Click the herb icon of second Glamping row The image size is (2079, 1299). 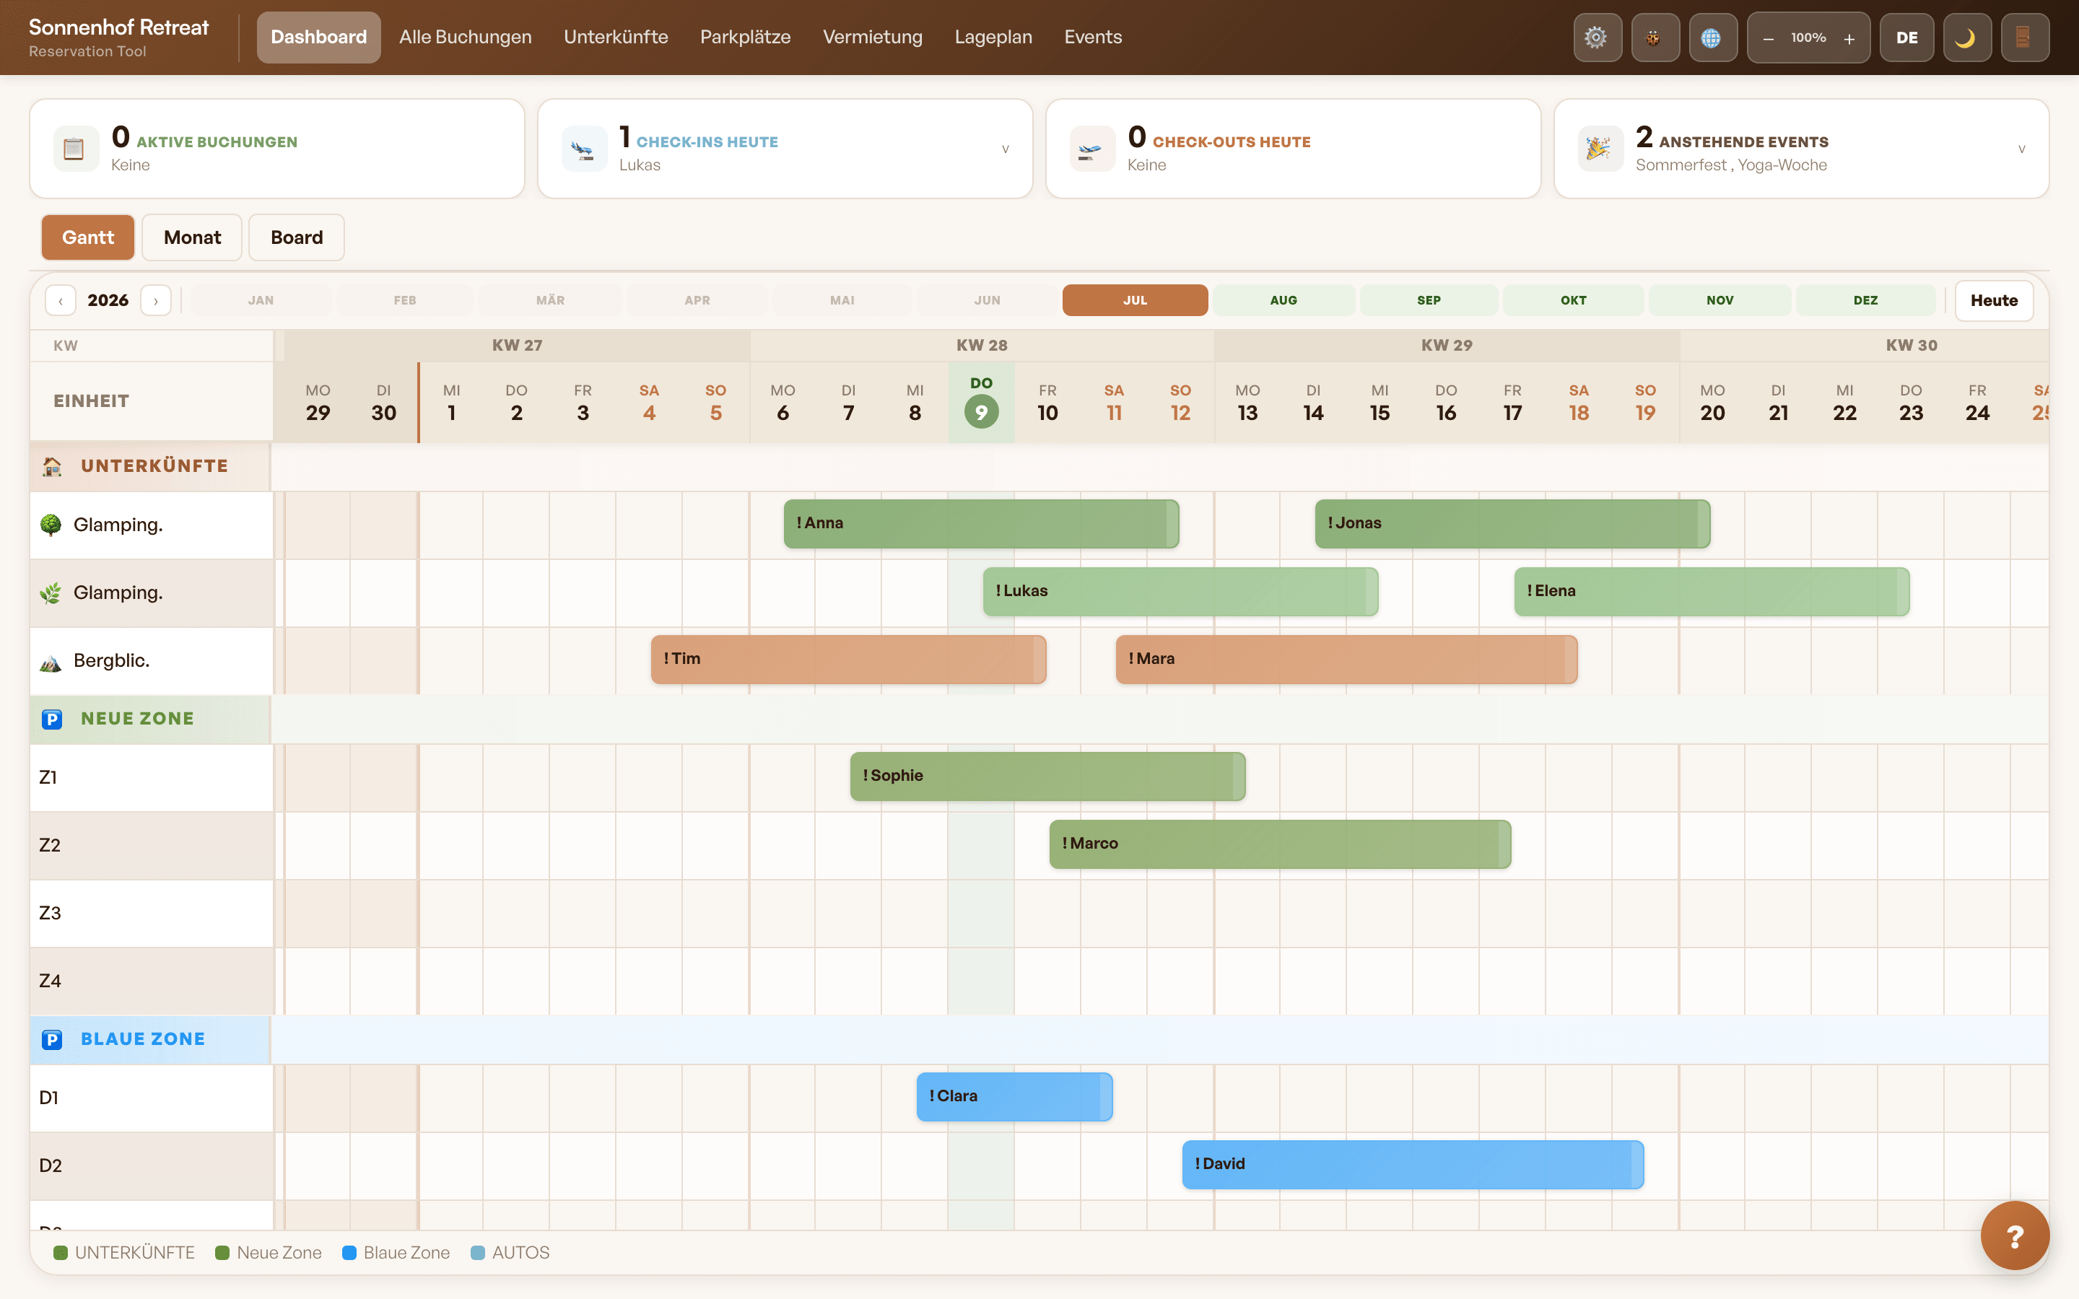[51, 592]
